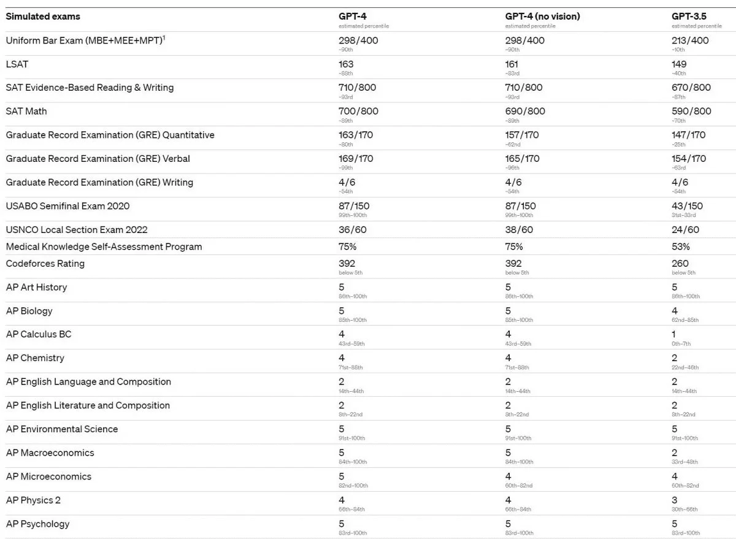Click GPT-3.5 LSAT score 149

click(679, 64)
